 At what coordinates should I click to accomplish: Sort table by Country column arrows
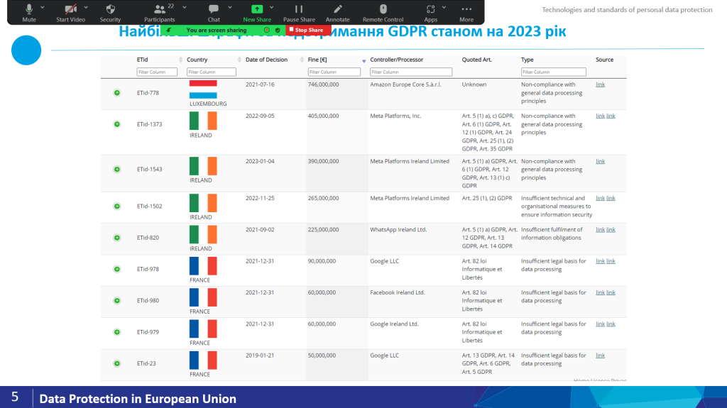tap(239, 60)
